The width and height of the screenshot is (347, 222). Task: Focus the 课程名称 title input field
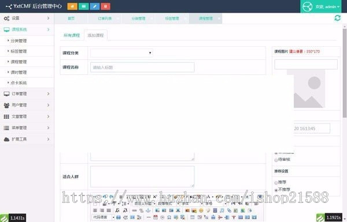click(x=142, y=67)
